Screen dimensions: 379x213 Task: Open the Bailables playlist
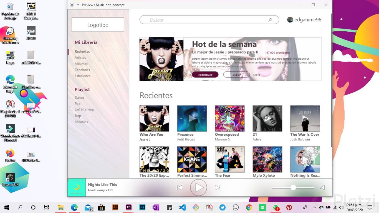(81, 122)
